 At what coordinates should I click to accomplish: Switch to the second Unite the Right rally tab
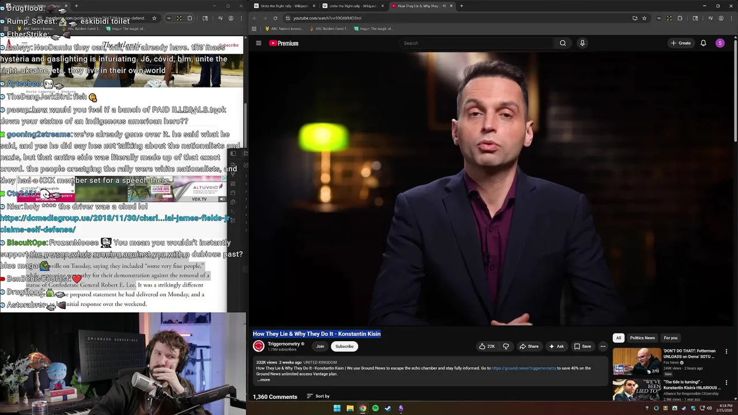[352, 6]
